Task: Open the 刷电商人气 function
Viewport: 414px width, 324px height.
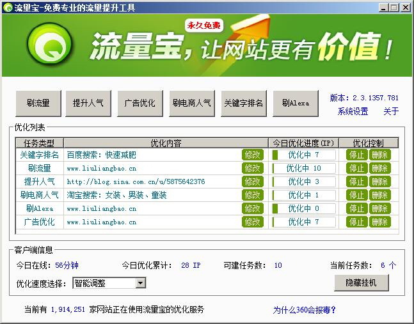Action: point(192,103)
